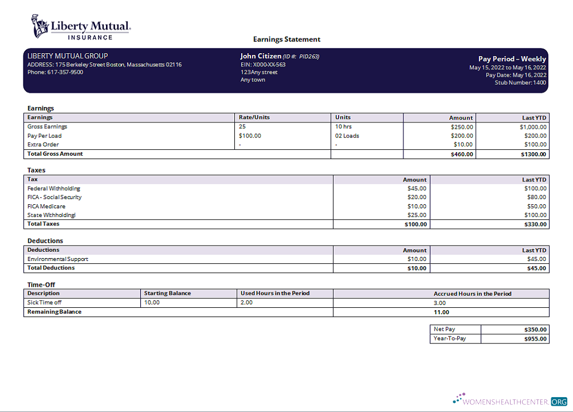
Task: Click the Net Pay $350.00 value
Action: click(536, 329)
